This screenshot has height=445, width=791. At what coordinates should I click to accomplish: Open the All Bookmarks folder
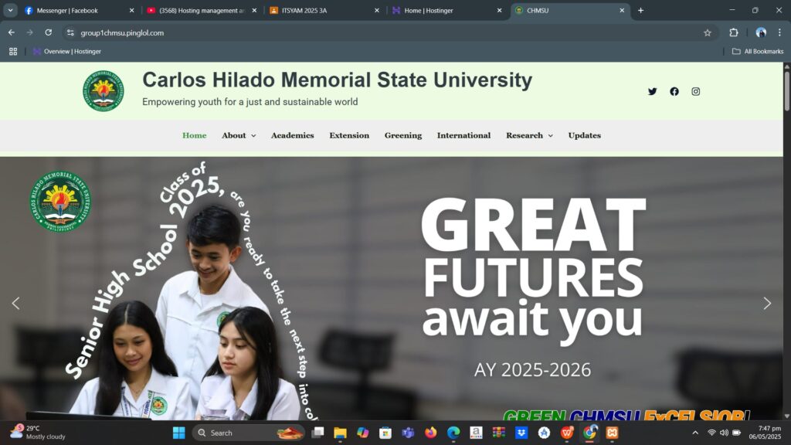pos(757,51)
